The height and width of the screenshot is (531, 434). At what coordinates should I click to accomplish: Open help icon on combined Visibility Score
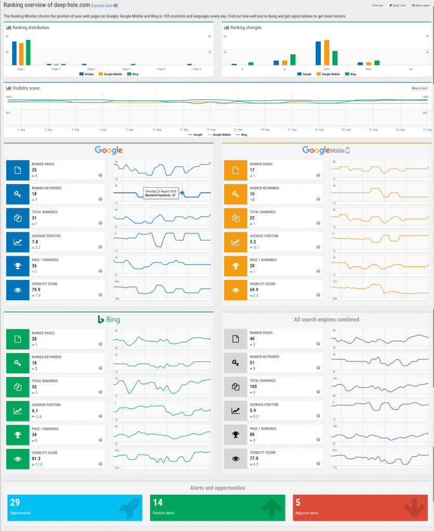[x=318, y=464]
